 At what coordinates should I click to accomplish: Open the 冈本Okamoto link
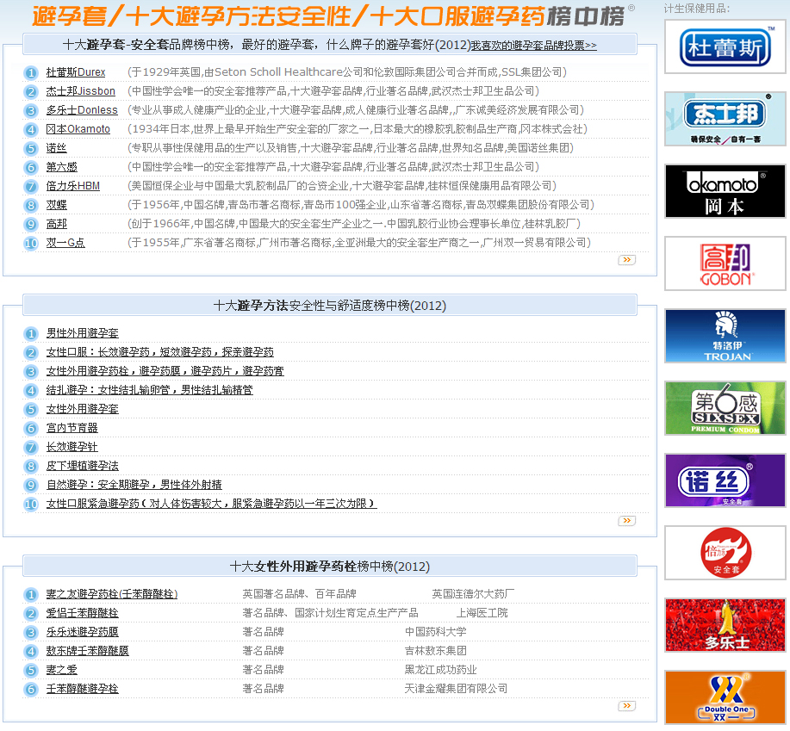tap(78, 129)
